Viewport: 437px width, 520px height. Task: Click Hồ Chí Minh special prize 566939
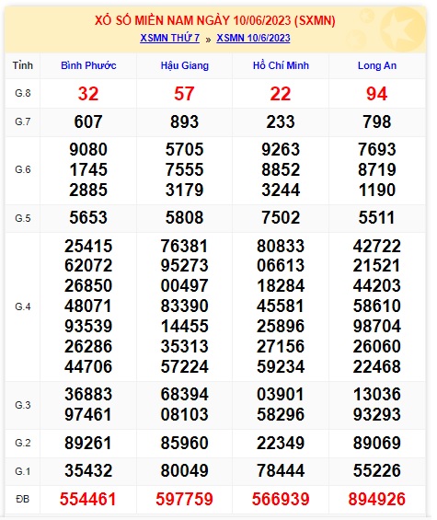pos(281,499)
